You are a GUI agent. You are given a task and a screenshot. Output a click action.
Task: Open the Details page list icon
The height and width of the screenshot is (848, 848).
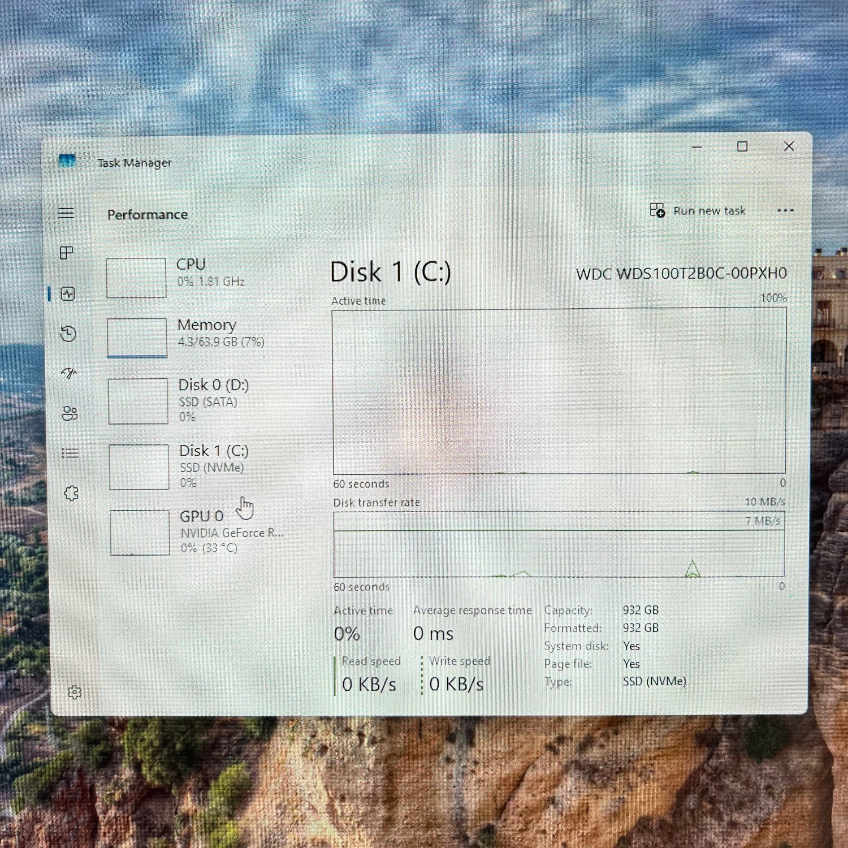pyautogui.click(x=70, y=453)
